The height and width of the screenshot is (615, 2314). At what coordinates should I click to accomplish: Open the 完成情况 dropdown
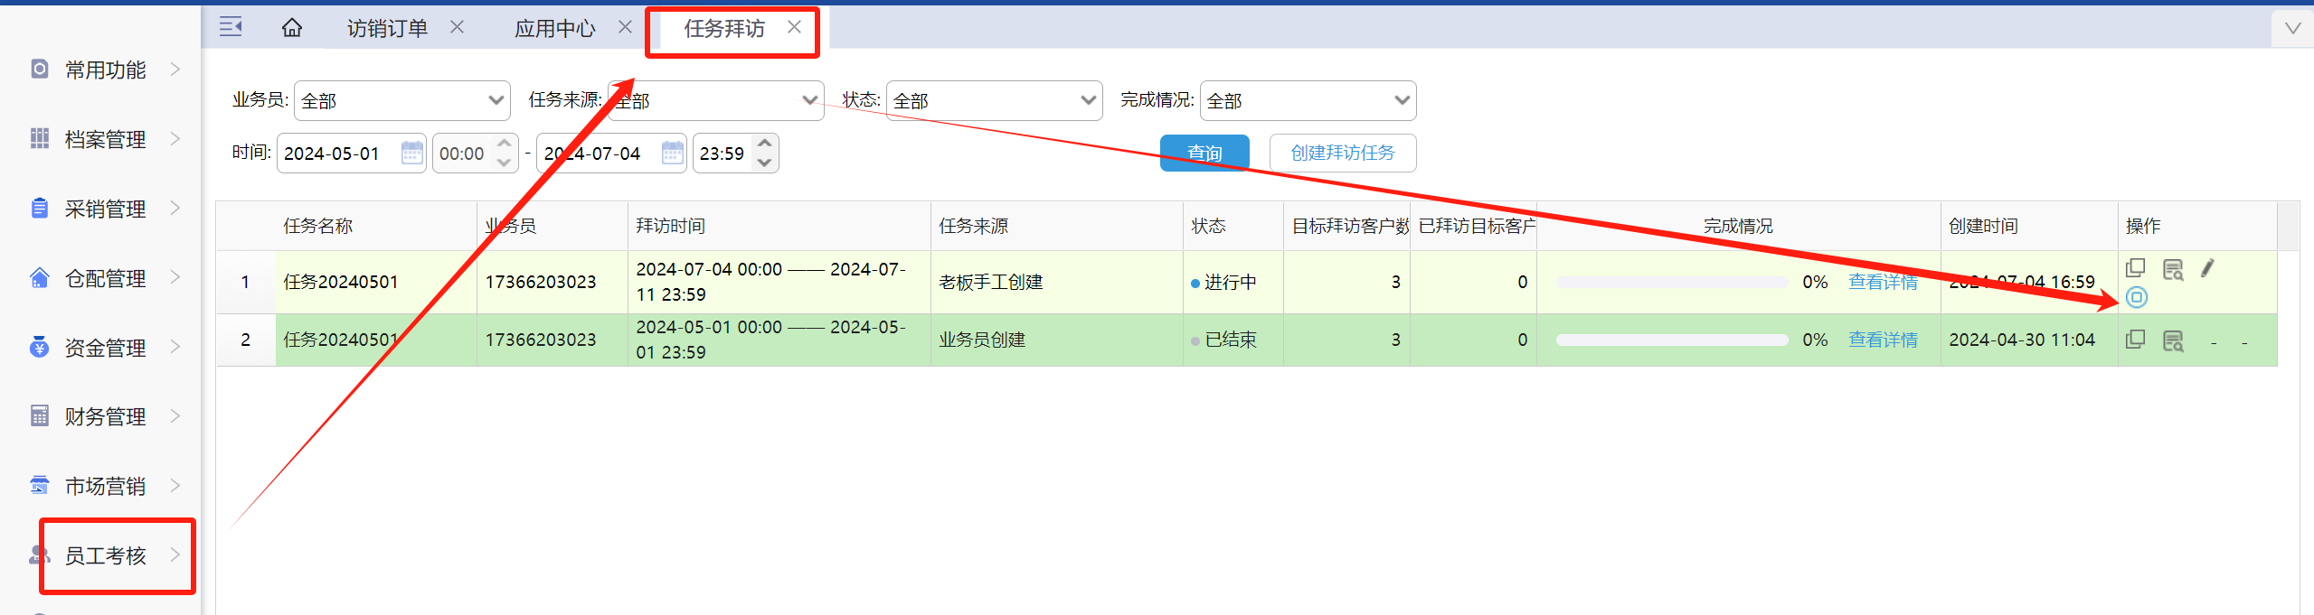pyautogui.click(x=1308, y=100)
